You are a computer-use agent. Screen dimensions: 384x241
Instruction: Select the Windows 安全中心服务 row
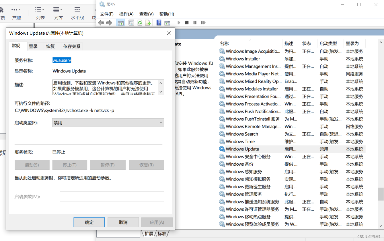tap(292, 156)
